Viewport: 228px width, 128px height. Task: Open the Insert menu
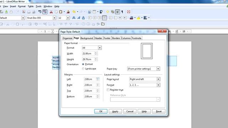tap(13, 6)
